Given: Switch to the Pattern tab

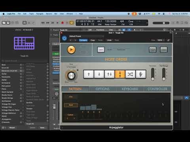Looking at the screenshot, I should (x=75, y=89).
